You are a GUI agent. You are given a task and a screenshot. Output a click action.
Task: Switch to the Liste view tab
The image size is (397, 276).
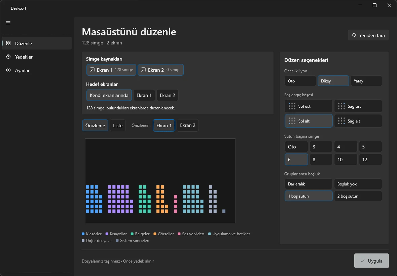pos(118,125)
